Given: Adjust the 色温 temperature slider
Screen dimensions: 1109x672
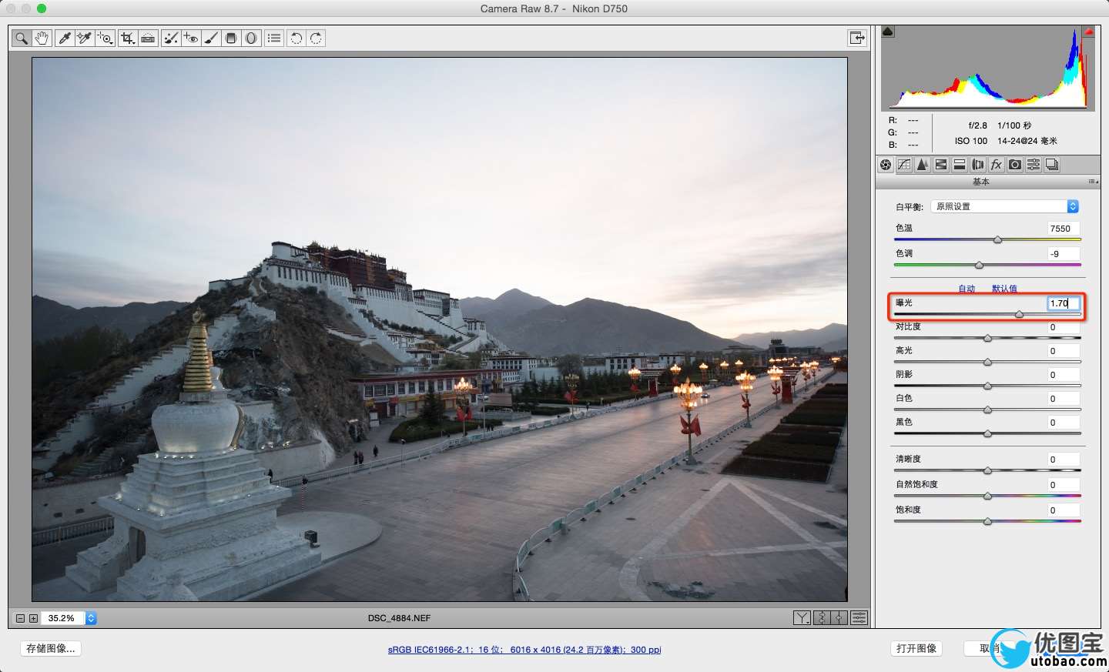Looking at the screenshot, I should click(x=997, y=239).
